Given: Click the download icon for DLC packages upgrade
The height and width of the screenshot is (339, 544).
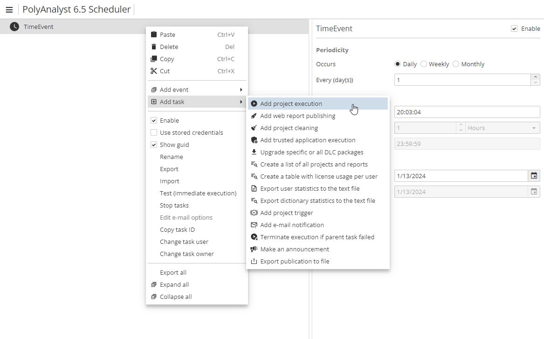Looking at the screenshot, I should click(x=254, y=152).
